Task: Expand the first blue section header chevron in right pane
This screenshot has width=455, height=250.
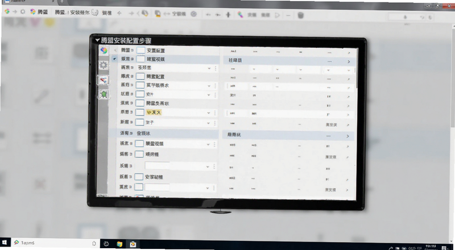Action: (x=349, y=61)
